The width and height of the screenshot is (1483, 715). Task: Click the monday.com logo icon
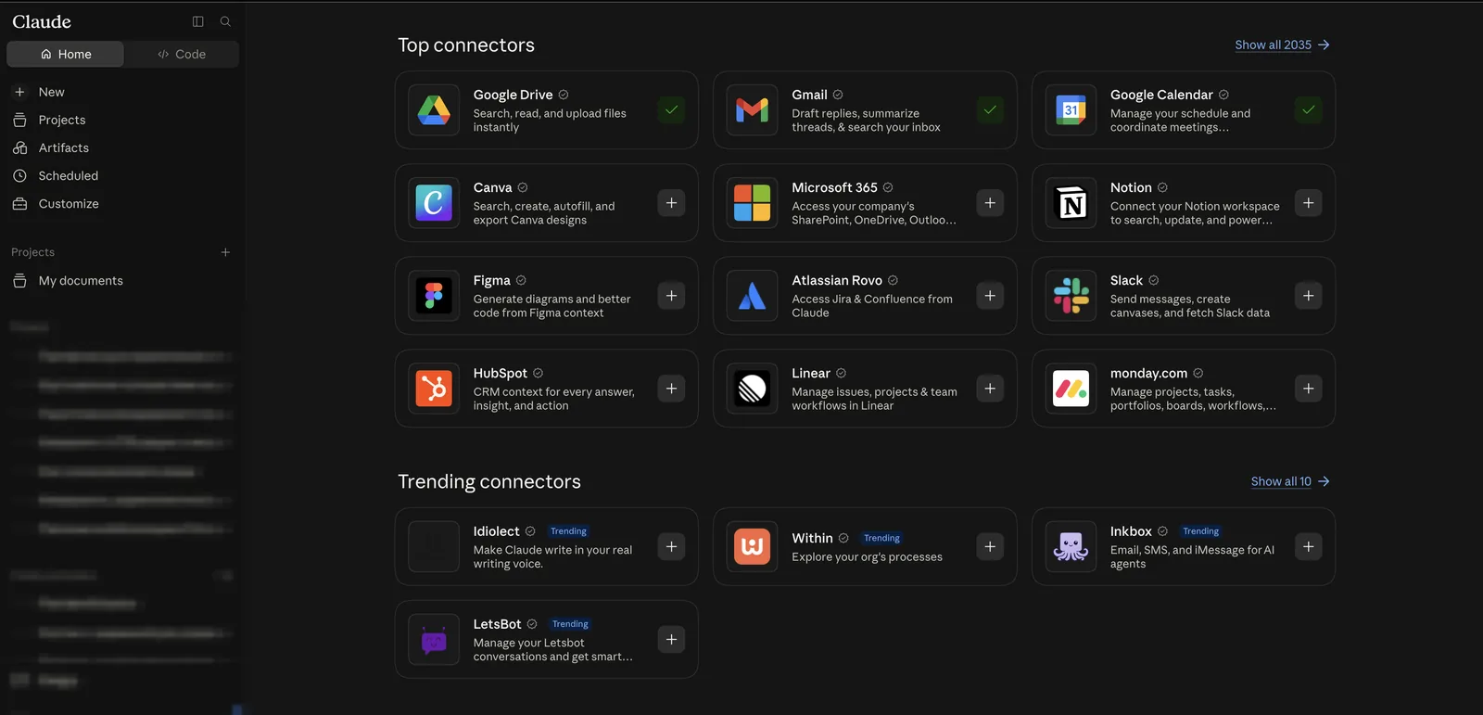[1071, 389]
